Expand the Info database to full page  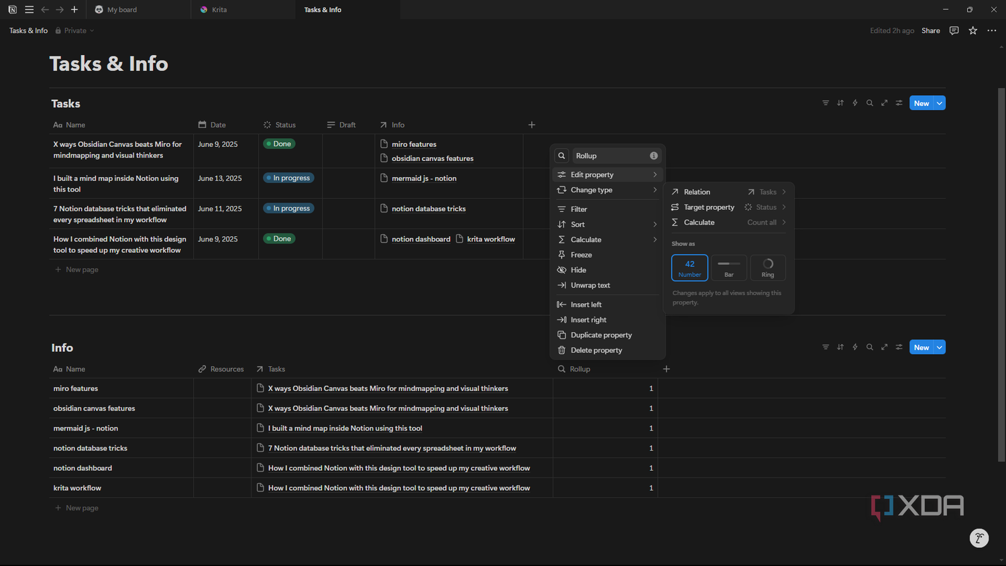tap(885, 347)
